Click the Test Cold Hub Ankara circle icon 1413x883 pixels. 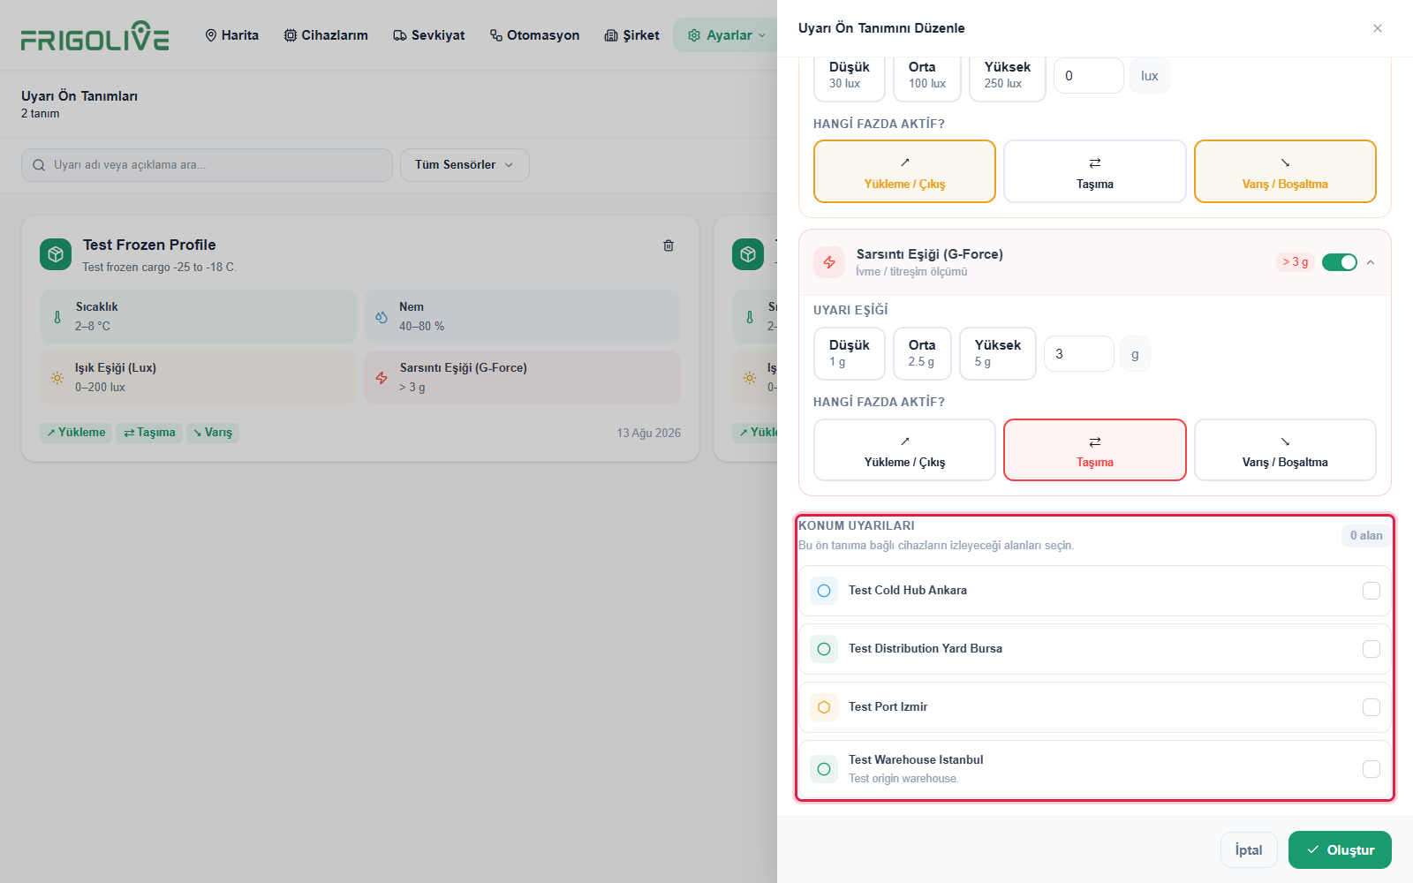(x=824, y=591)
